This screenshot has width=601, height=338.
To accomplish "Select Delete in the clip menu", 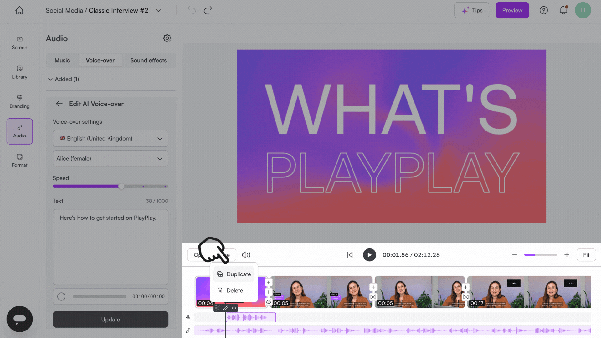I will [234, 290].
